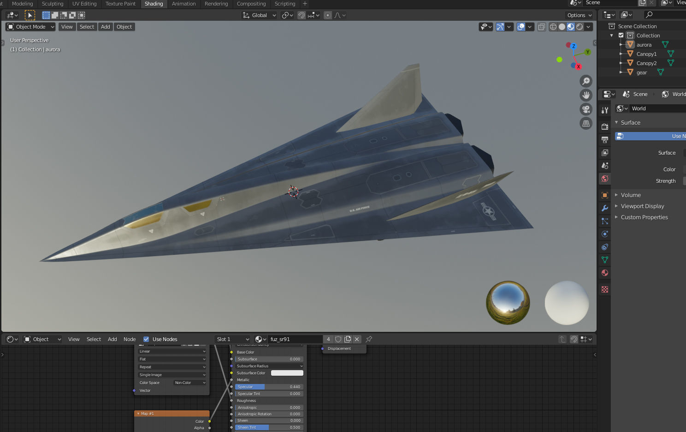Toggle proportional editing icon
Image resolution: width=686 pixels, height=432 pixels.
(x=328, y=15)
